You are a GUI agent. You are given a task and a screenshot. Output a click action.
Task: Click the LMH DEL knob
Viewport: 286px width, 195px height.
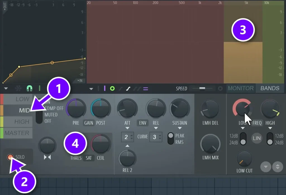210,109
